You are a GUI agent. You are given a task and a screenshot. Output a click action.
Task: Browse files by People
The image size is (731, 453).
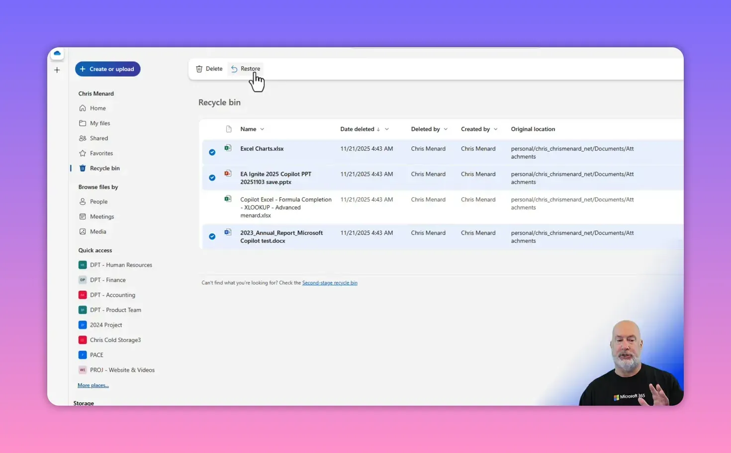99,201
